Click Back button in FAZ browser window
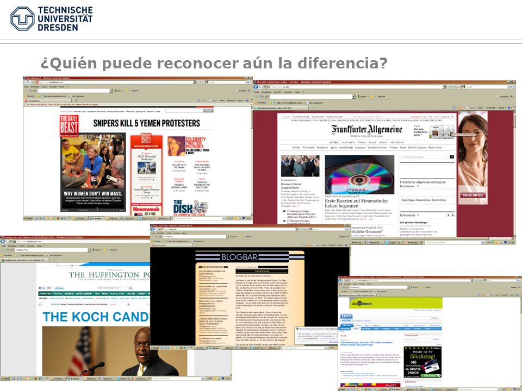522x391 pixels. click(256, 87)
